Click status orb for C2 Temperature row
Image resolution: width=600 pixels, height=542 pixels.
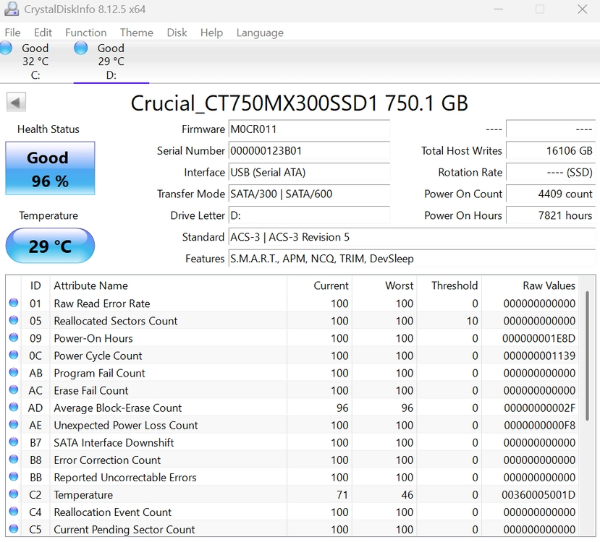tap(14, 494)
